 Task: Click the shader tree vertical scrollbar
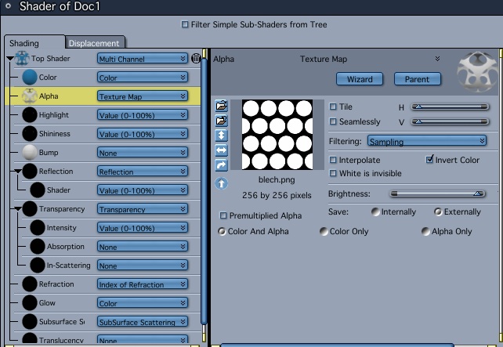coord(204,191)
